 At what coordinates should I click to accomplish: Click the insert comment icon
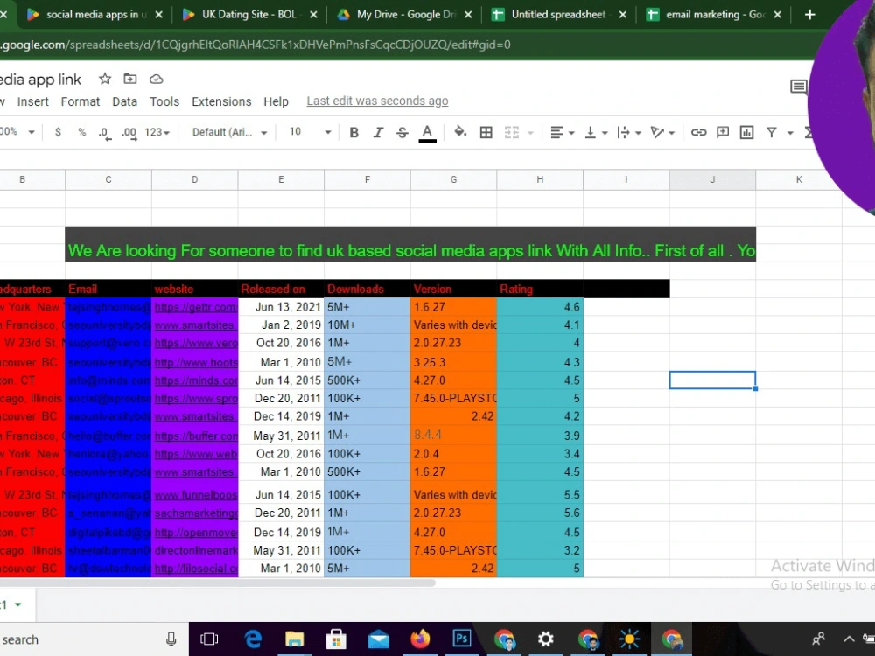pos(723,132)
